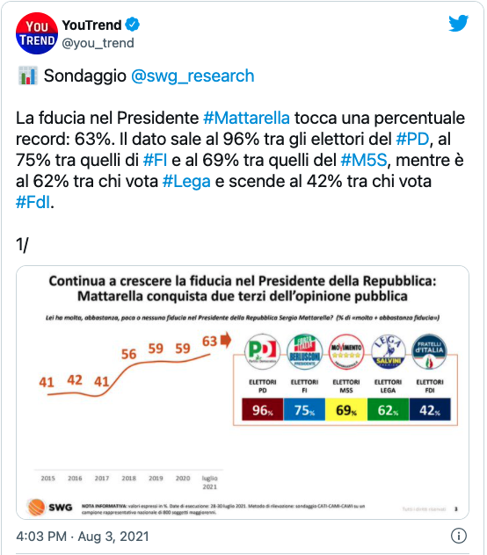Click the Twitter bird logo
487x555 pixels.
pos(458,23)
